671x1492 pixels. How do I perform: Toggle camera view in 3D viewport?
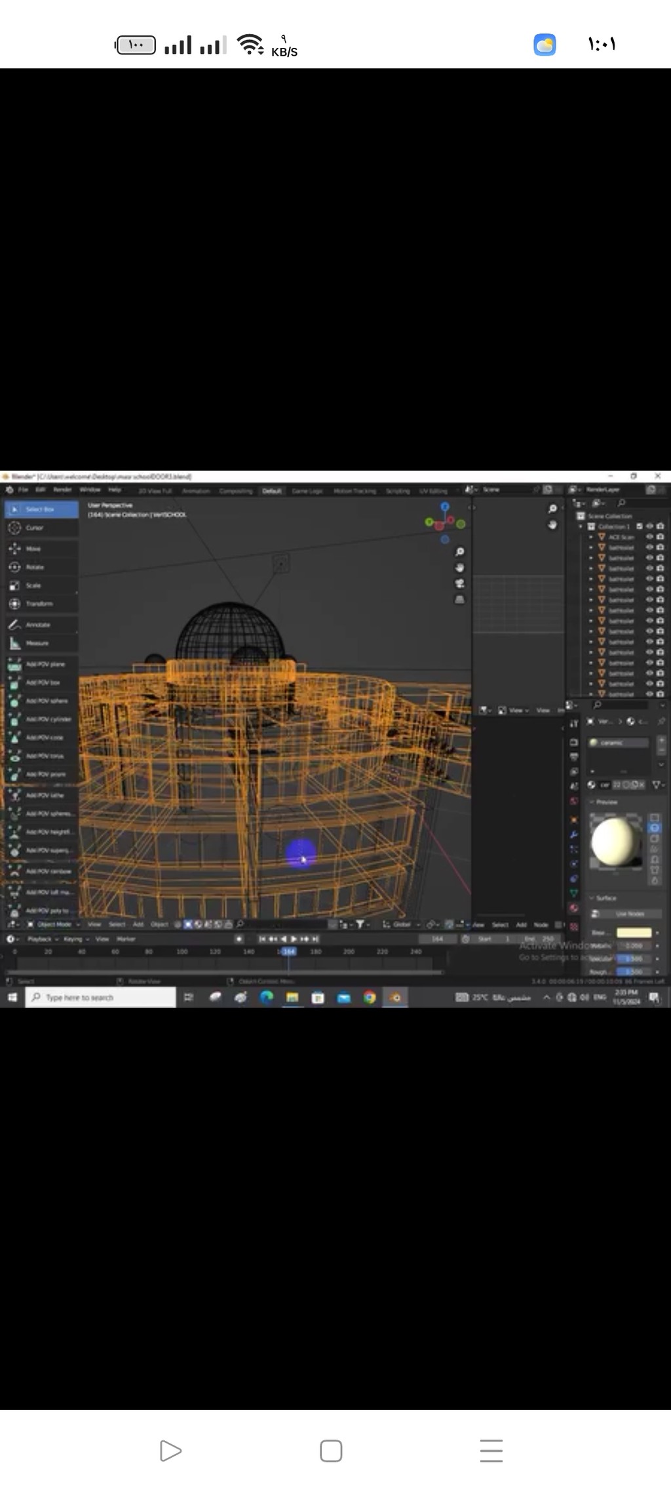(x=460, y=583)
